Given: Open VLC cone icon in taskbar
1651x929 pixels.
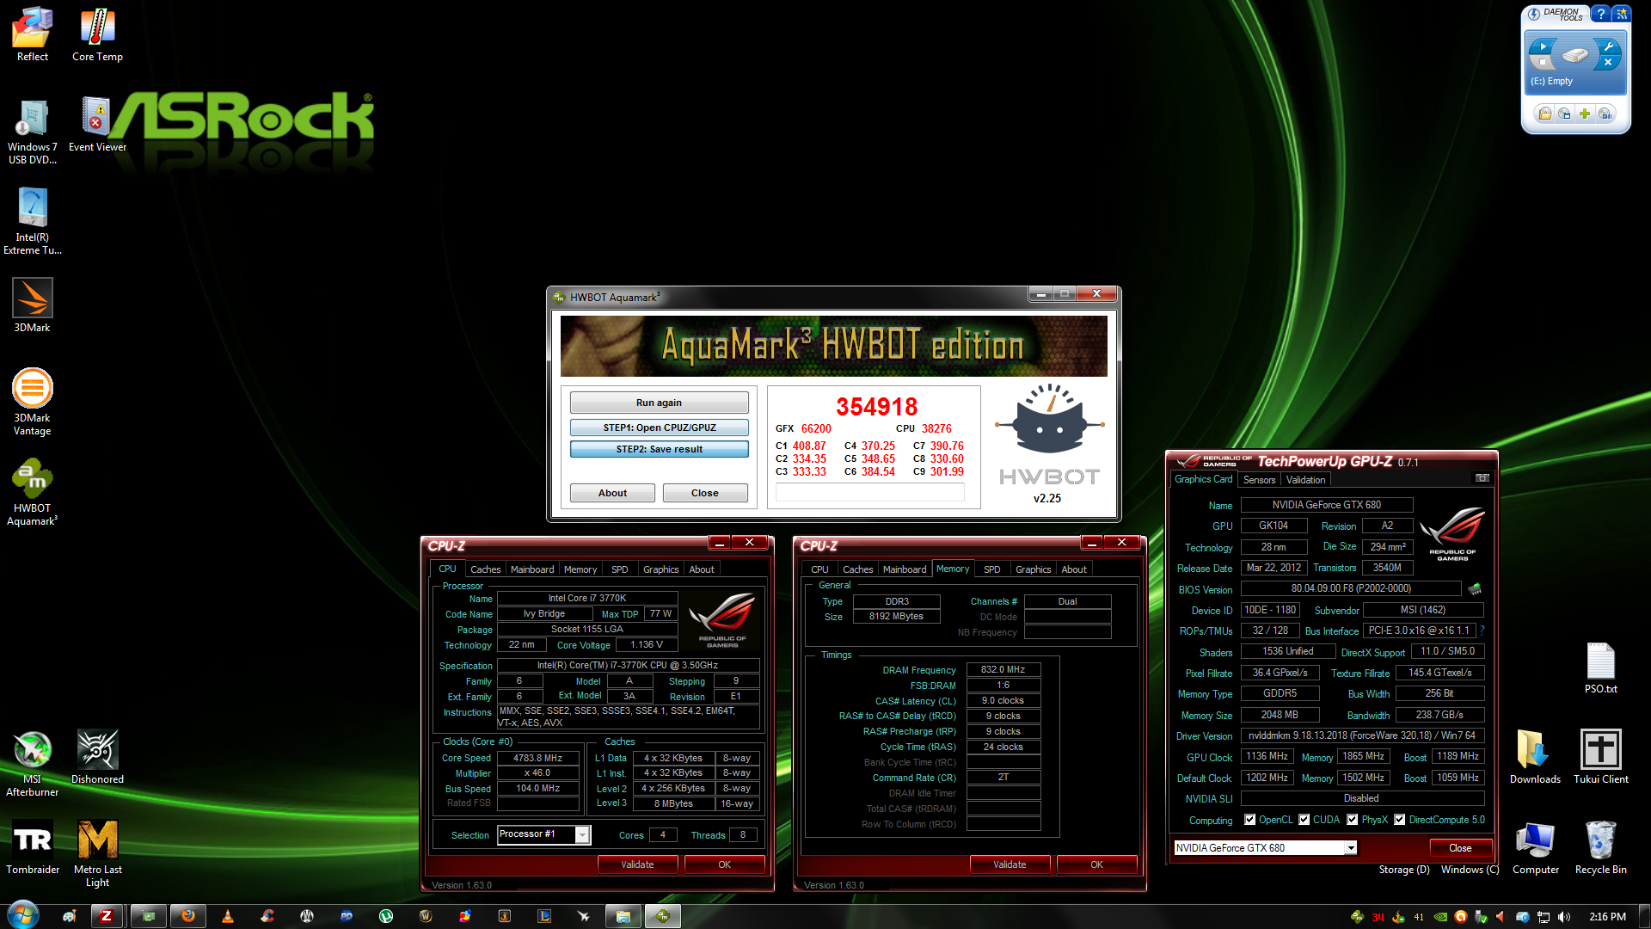Looking at the screenshot, I should tap(228, 916).
